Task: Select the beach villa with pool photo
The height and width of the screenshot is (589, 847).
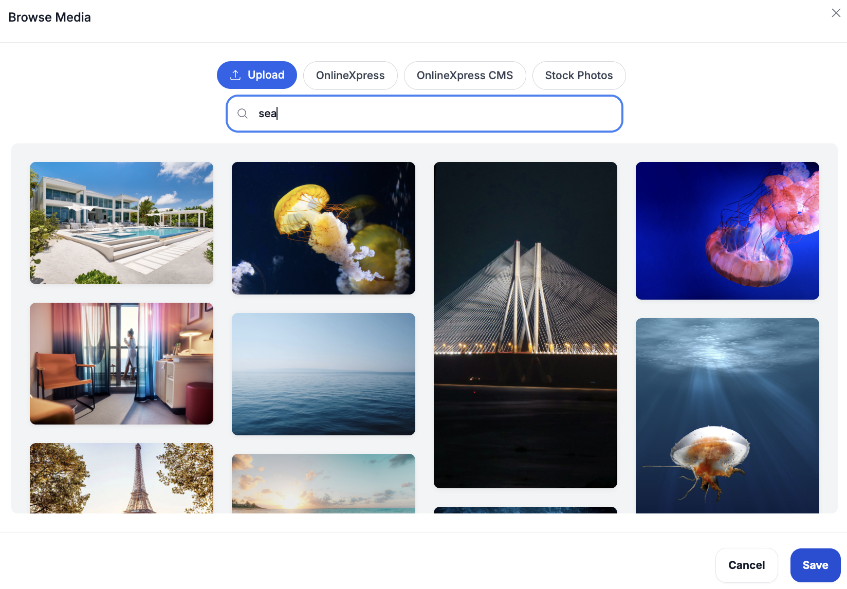Action: tap(121, 223)
